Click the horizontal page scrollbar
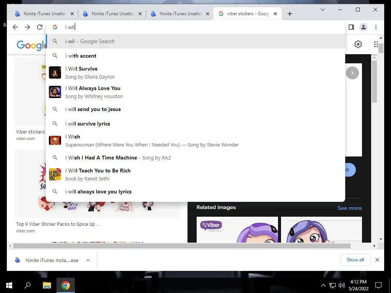This screenshot has width=391, height=293. [182, 246]
